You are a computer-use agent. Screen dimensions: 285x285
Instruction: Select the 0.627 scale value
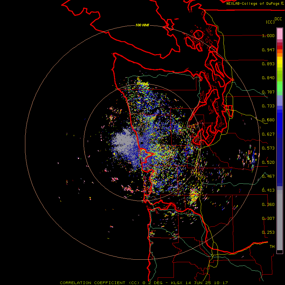tap(268, 134)
